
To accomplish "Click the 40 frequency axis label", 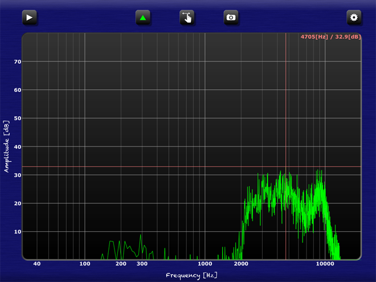I will pyautogui.click(x=37, y=264).
